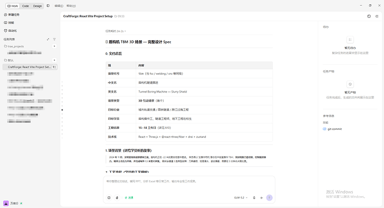Screen dimensions: 384x208
Task: Expand the task duration 2m 2s details
Action: (x=115, y=31)
